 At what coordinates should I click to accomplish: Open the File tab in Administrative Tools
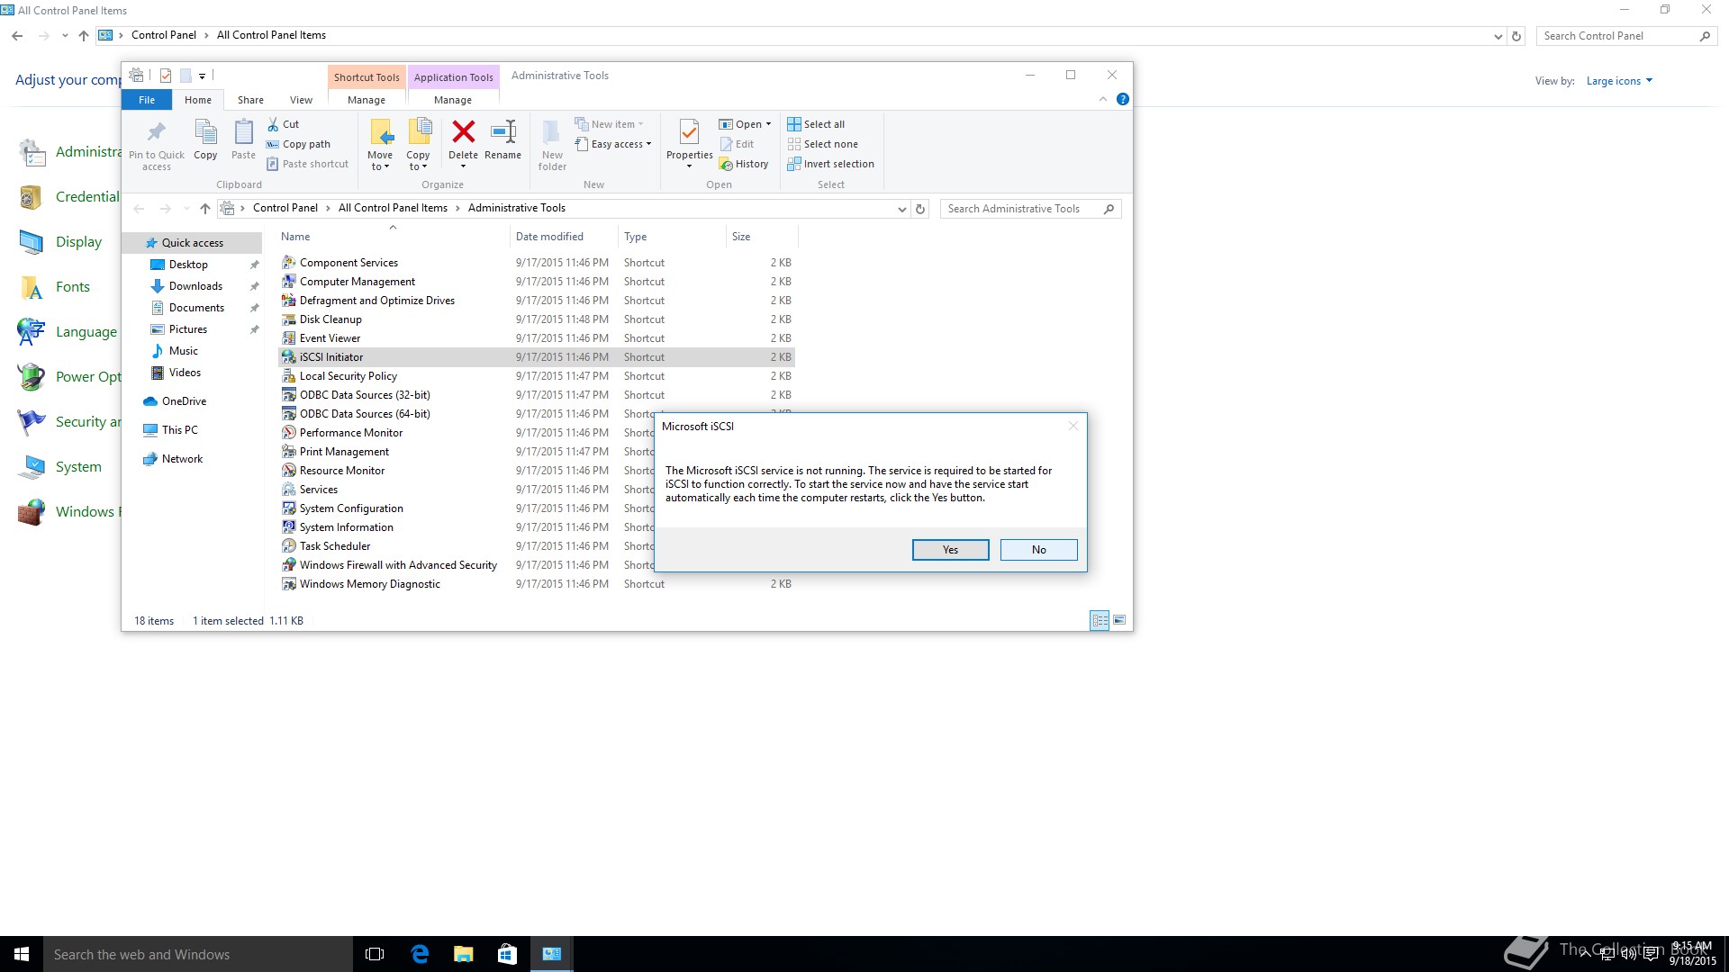(x=147, y=100)
